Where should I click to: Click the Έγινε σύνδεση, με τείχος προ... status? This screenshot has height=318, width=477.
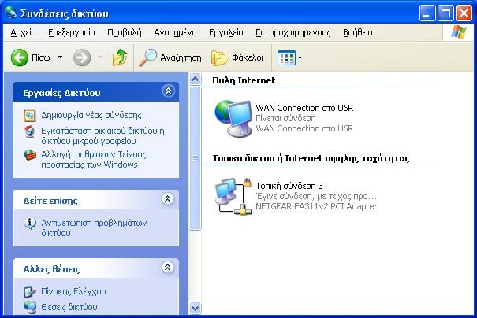pyautogui.click(x=316, y=196)
